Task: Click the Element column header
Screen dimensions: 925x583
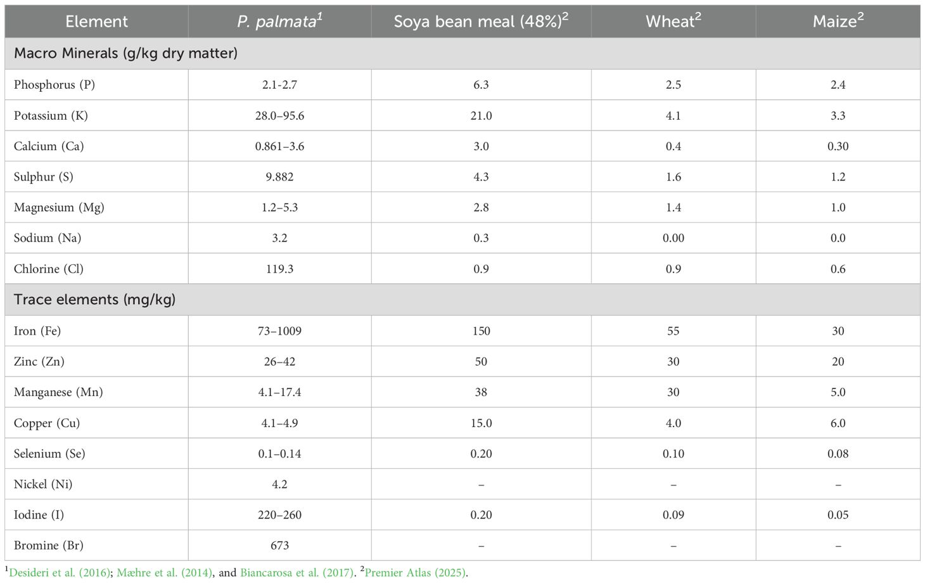Action: click(96, 22)
